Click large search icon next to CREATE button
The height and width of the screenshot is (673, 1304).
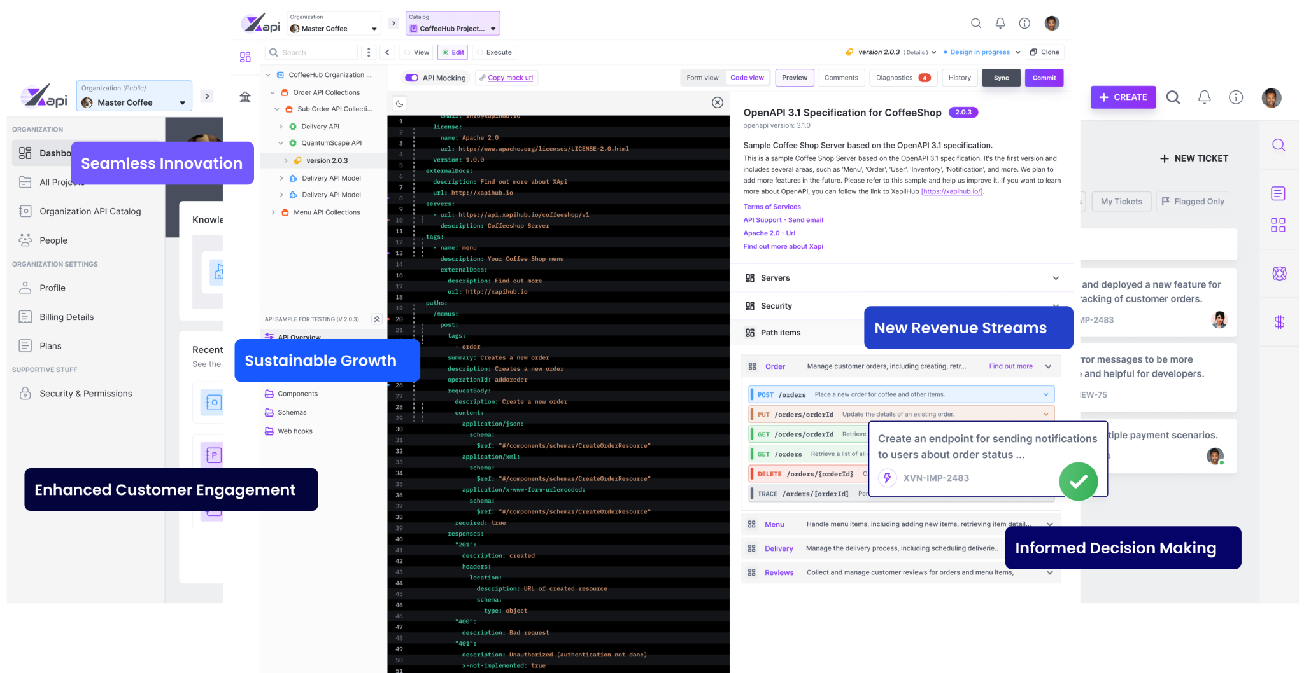coord(1173,97)
